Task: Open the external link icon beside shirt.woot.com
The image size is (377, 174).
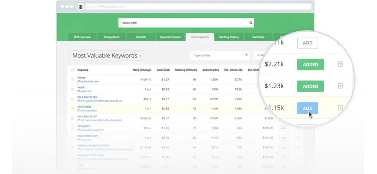Action: [x=78, y=110]
